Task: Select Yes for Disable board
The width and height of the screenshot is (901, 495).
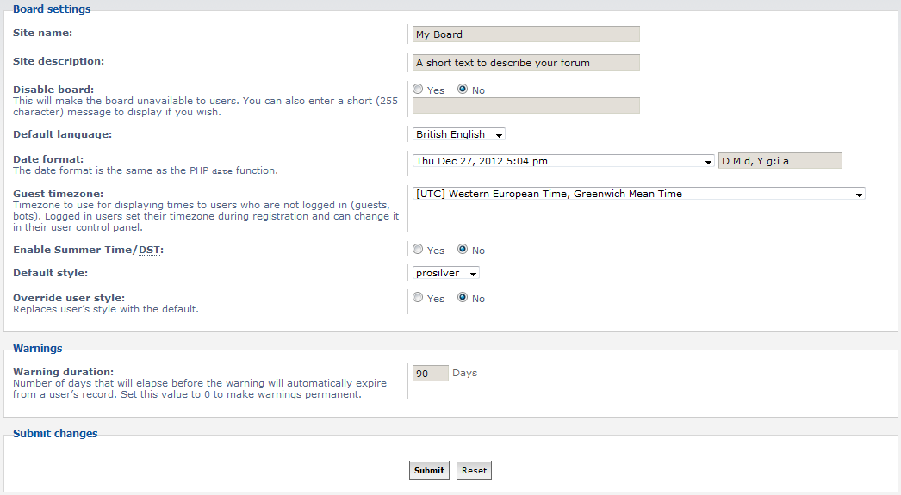Action: [418, 90]
